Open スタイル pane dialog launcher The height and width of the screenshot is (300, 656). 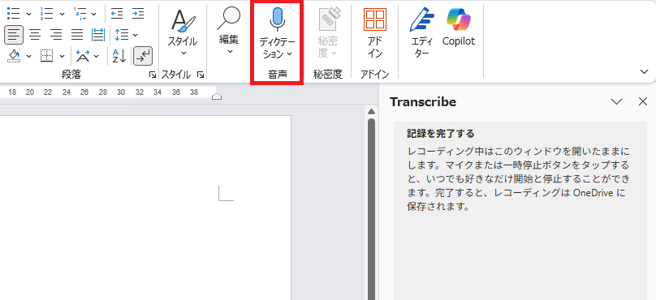[201, 75]
